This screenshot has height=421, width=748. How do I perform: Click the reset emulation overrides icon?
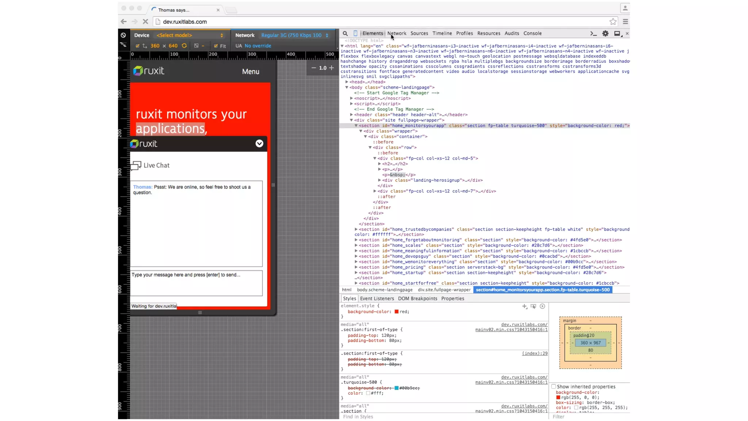point(123,35)
